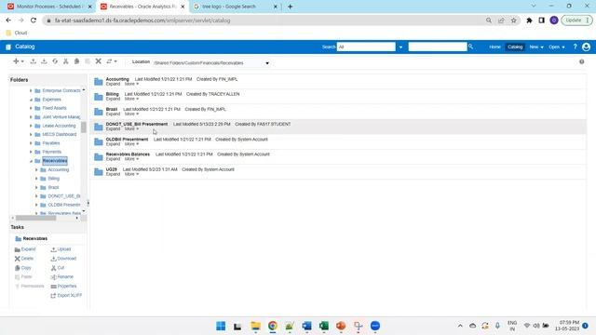Select Expenses in the Folders tree
Viewport: 596px width, 335px height.
(52, 100)
